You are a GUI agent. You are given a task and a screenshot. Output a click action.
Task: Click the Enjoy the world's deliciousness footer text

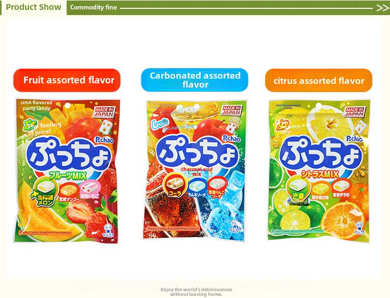click(196, 292)
